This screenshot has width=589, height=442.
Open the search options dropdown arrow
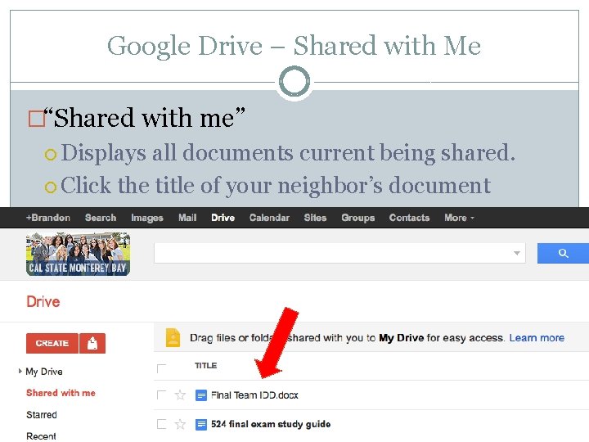(517, 253)
